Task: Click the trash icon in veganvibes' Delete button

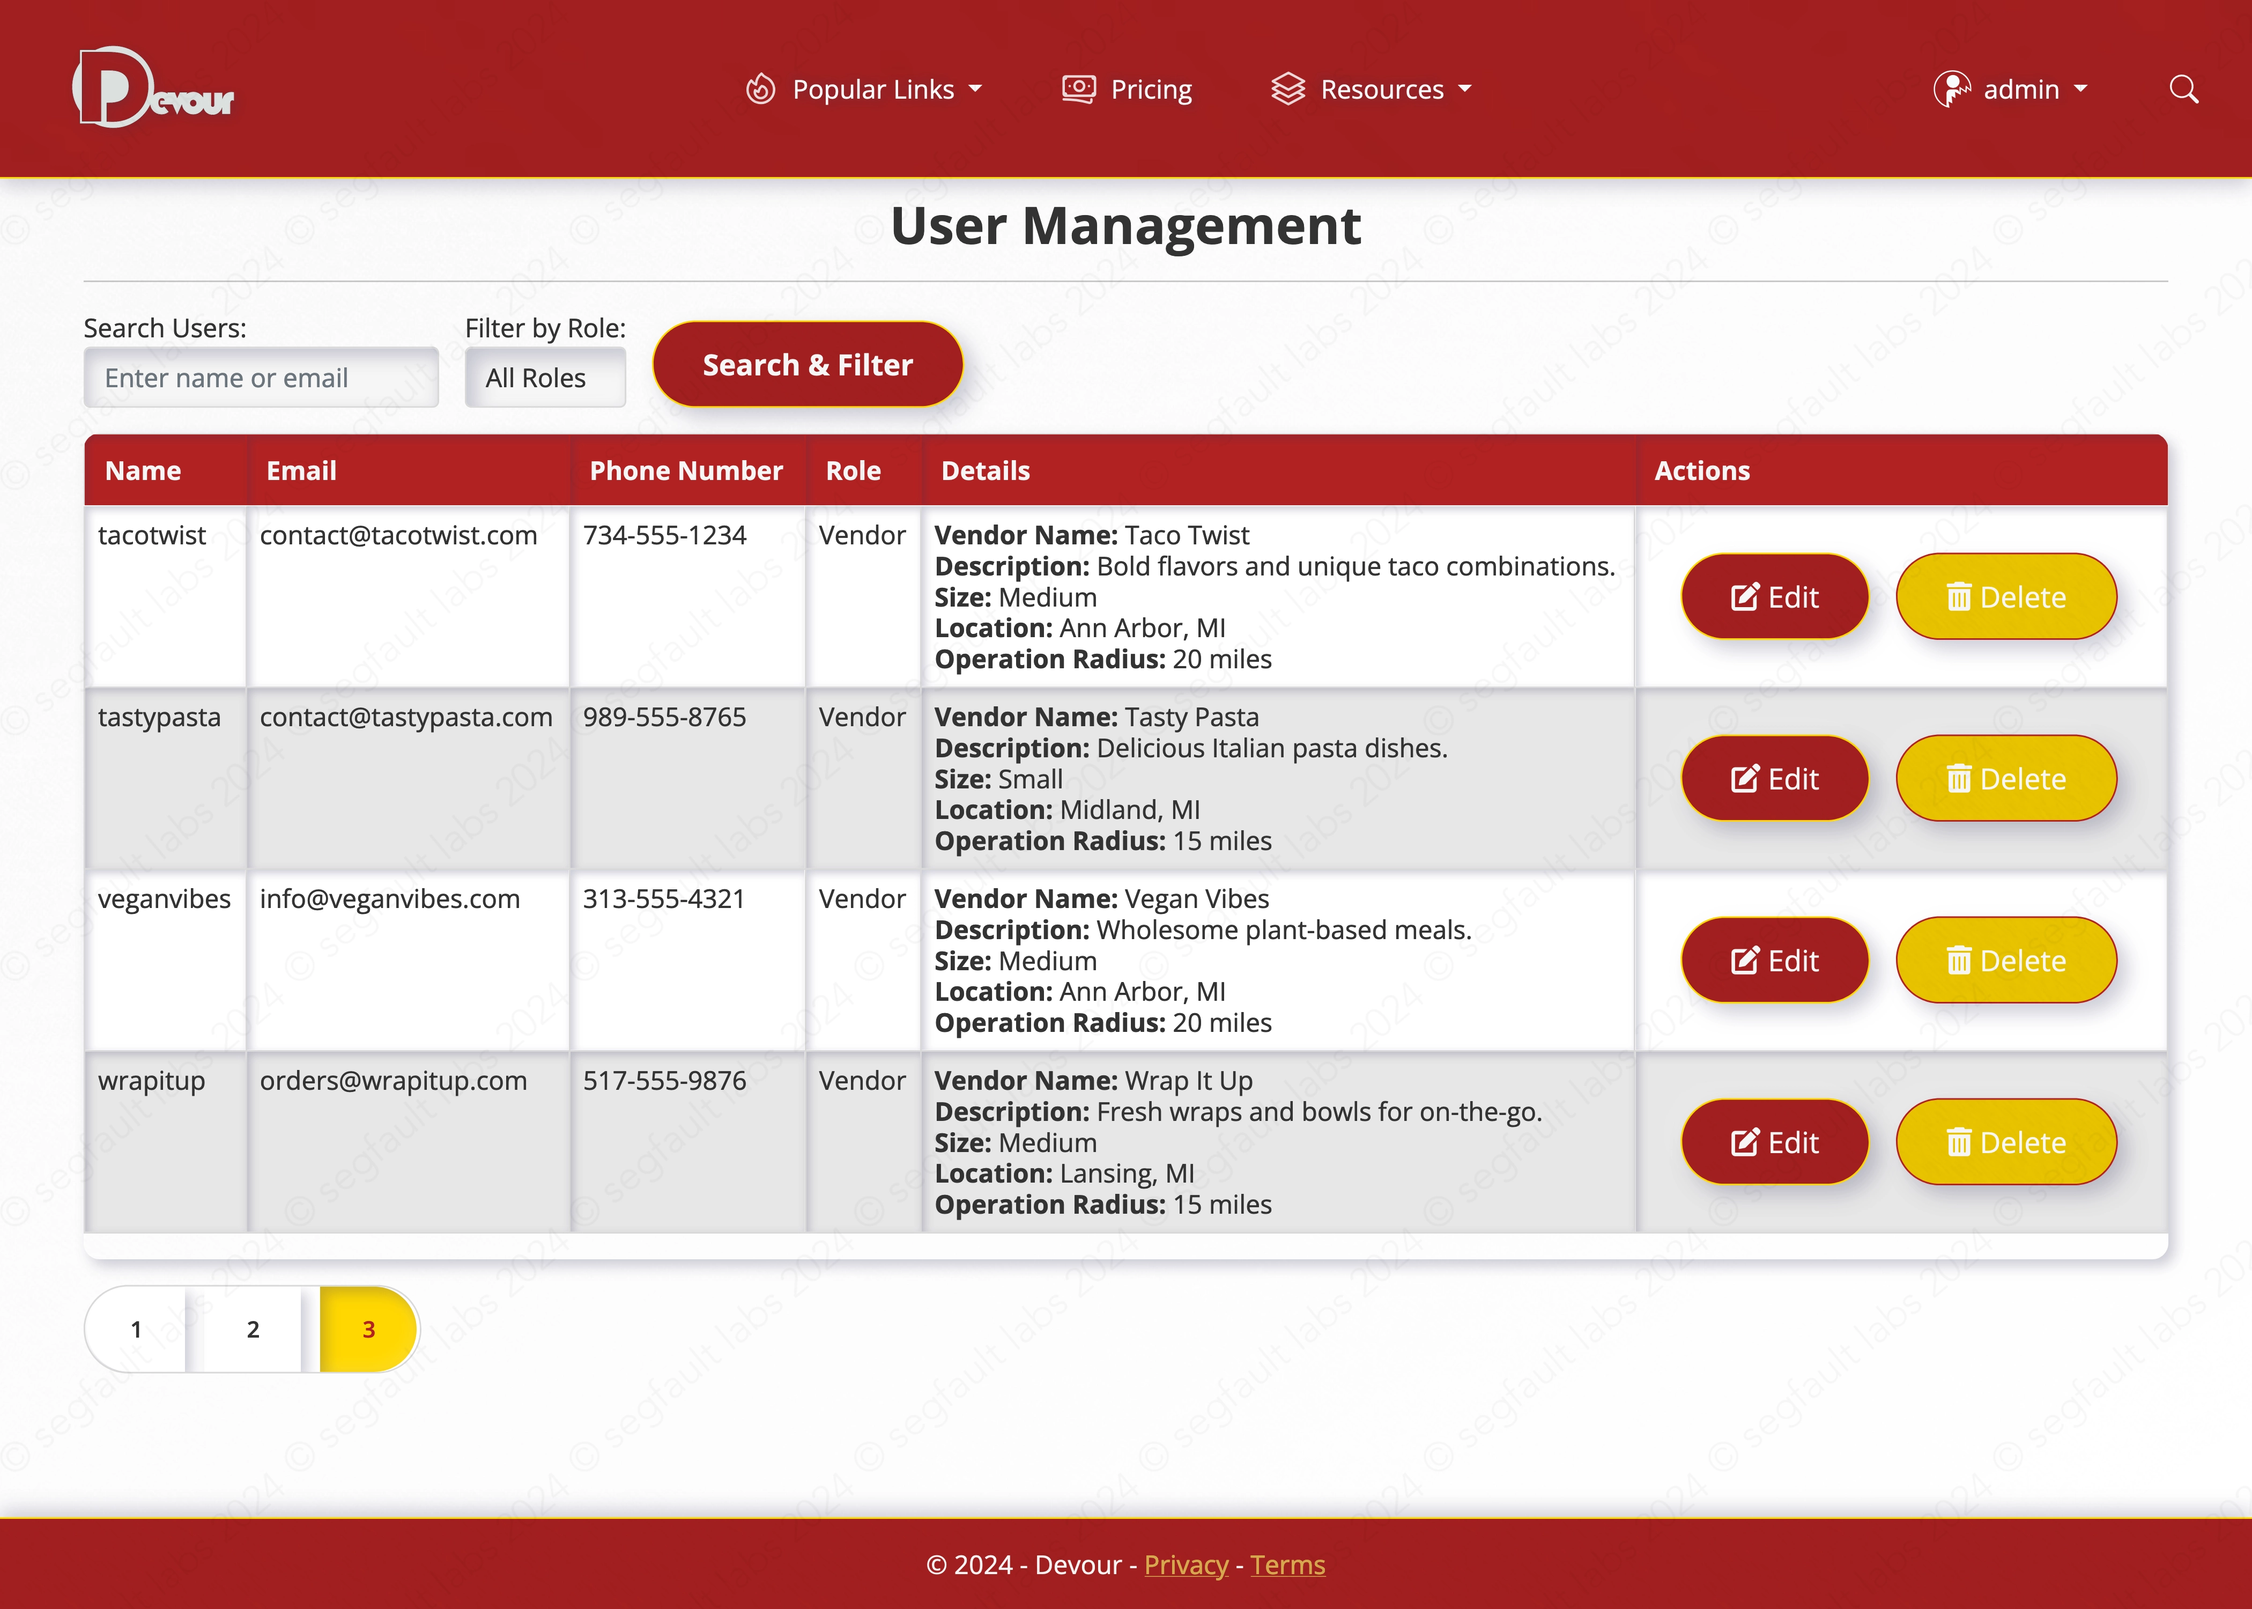Action: [x=1958, y=960]
